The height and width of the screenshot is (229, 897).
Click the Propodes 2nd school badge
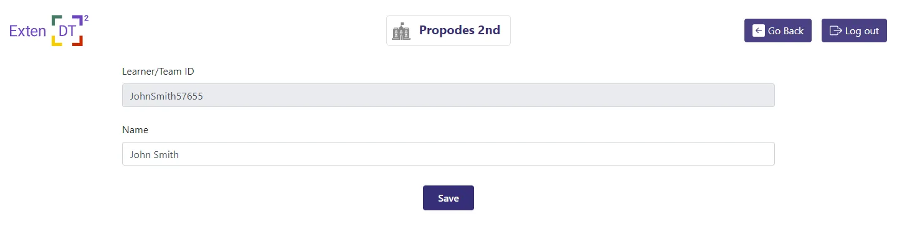tap(448, 30)
